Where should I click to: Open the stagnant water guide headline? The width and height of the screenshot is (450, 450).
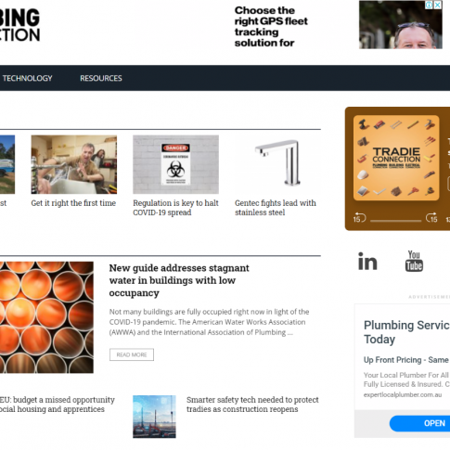click(x=179, y=280)
